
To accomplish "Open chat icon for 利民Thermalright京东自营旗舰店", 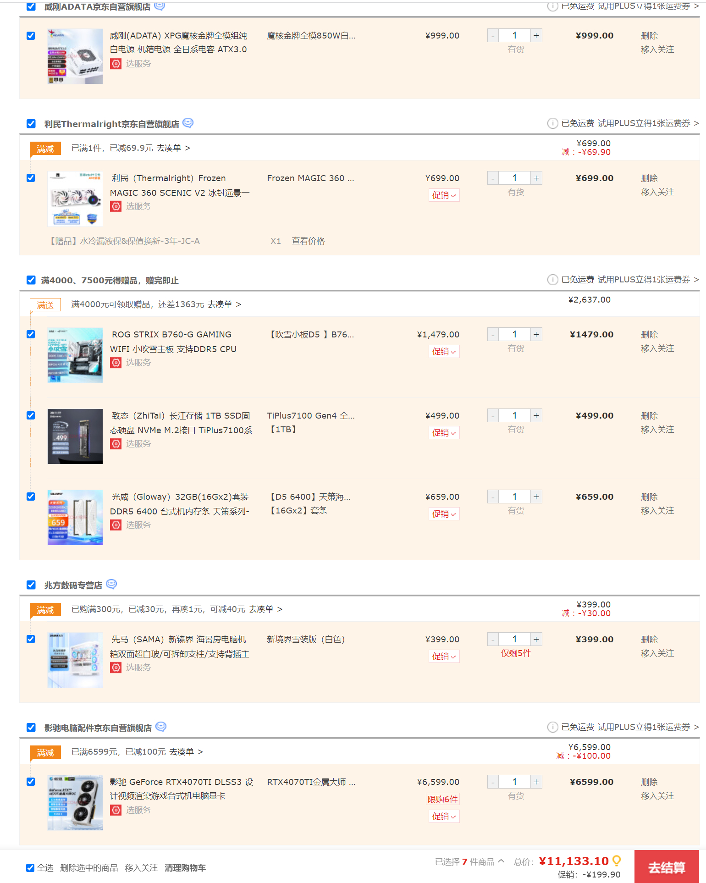I will coord(188,123).
